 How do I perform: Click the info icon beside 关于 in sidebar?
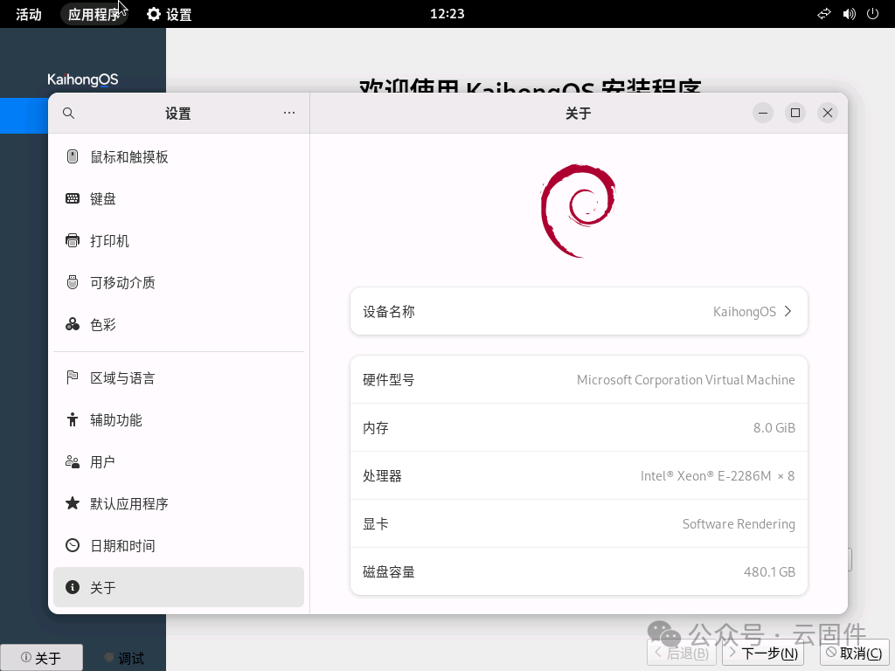(73, 587)
